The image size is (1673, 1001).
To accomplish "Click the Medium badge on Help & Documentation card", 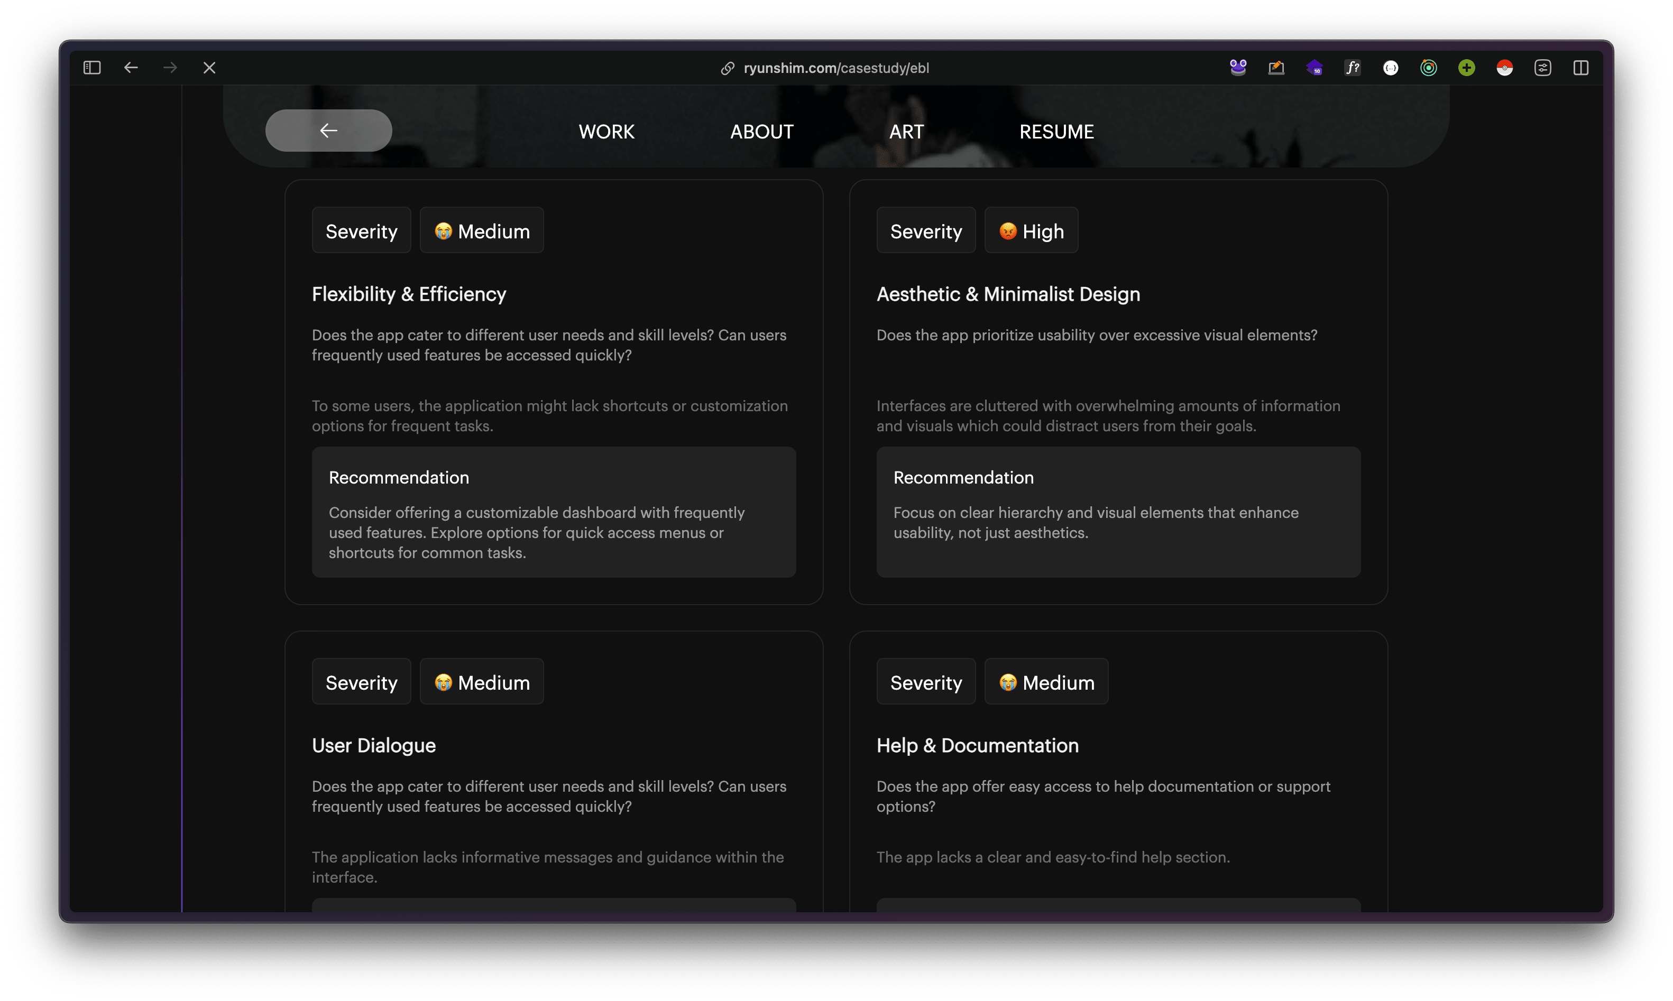I will coord(1046,682).
